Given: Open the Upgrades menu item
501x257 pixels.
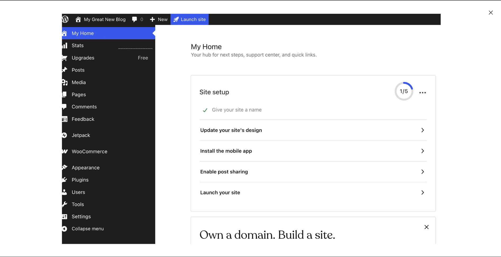Looking at the screenshot, I should [x=108, y=58].
